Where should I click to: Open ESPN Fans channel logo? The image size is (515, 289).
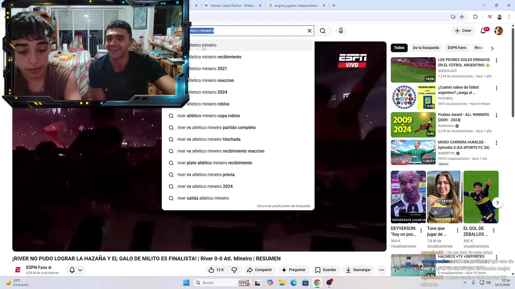pyautogui.click(x=18, y=270)
